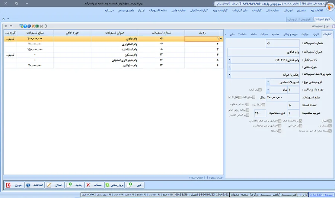Screen dimensions: 335x198
Task: Open the document tabs list arrow beside the tab X
Action: [8, 19]
